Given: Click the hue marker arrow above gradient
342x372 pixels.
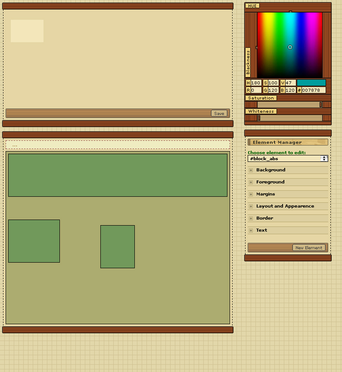Looking at the screenshot, I should (290, 11).
